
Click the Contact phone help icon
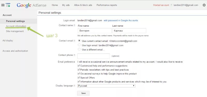74,55
